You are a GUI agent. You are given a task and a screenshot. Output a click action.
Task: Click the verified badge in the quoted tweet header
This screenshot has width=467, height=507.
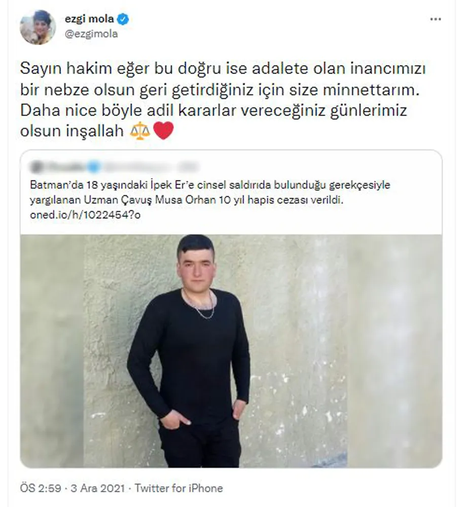(94, 167)
